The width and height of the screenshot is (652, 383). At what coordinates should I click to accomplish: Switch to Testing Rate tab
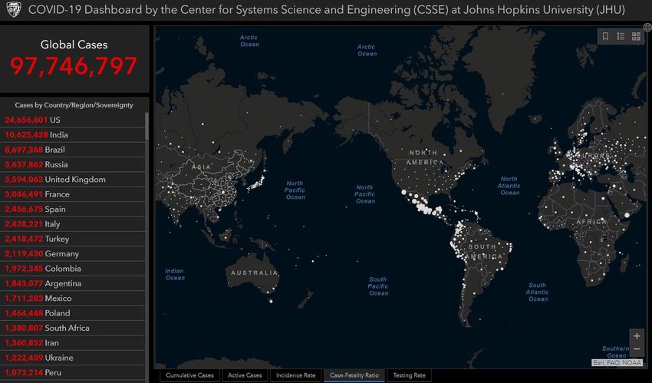point(409,375)
